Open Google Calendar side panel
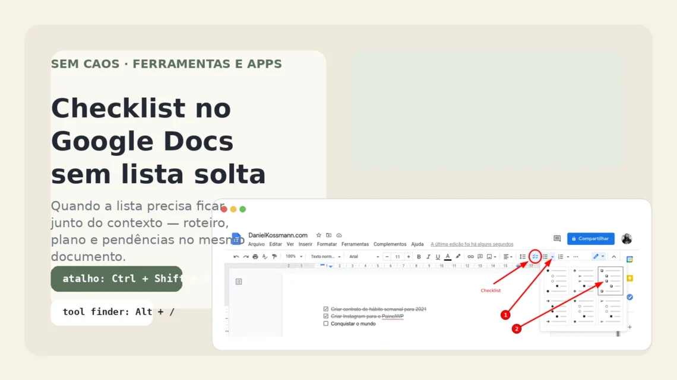The height and width of the screenshot is (380, 677). tap(629, 260)
